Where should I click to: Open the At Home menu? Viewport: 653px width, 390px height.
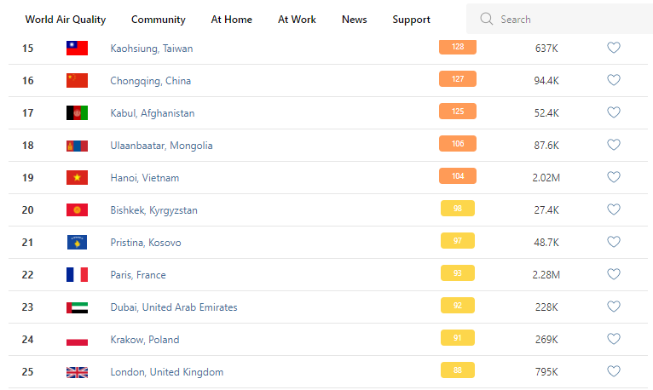[232, 20]
